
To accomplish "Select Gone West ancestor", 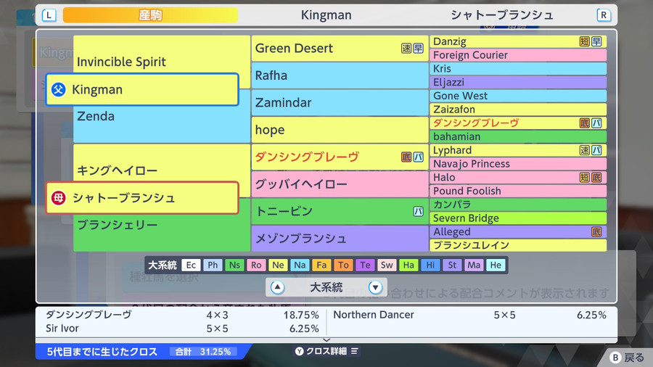I will (518, 96).
